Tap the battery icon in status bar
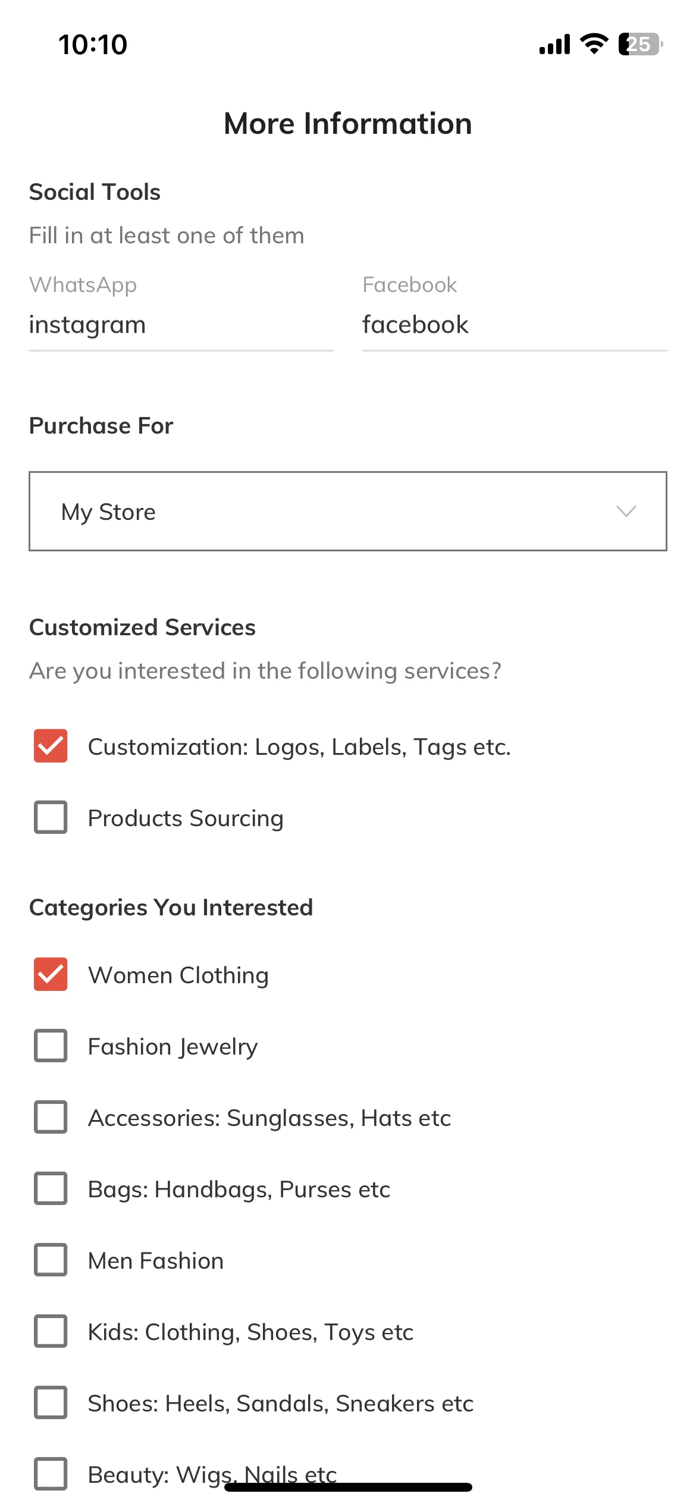Image resolution: width=696 pixels, height=1506 pixels. (641, 44)
